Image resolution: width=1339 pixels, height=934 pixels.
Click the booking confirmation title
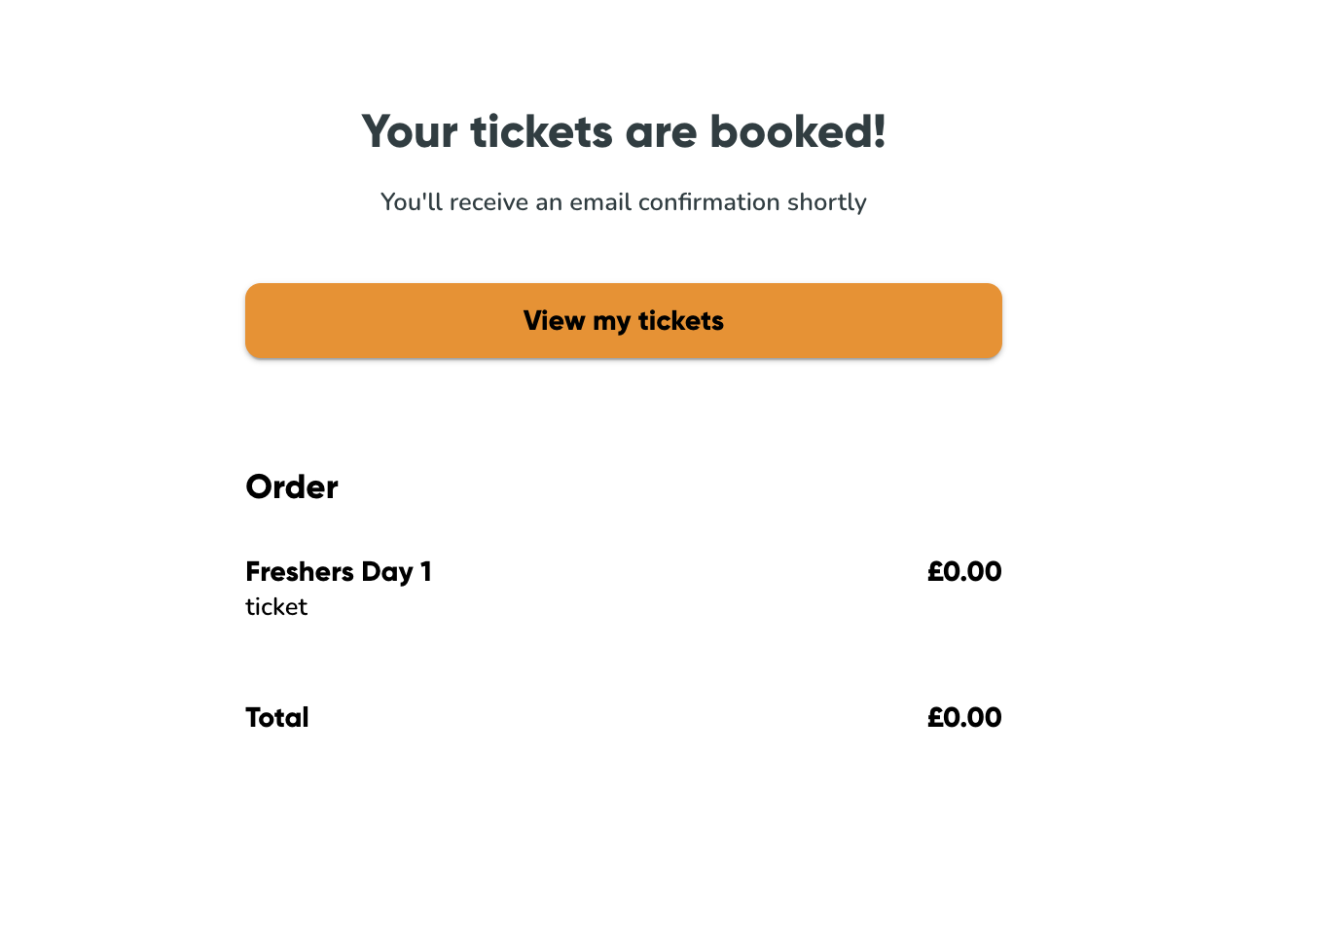pyautogui.click(x=623, y=131)
